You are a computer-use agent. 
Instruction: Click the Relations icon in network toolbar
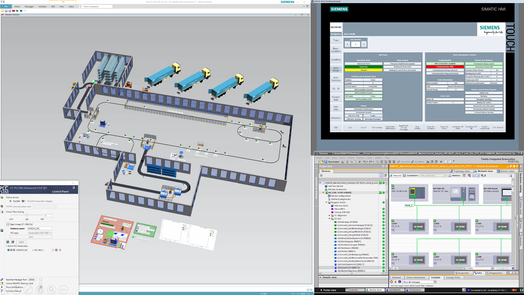tap(450, 176)
